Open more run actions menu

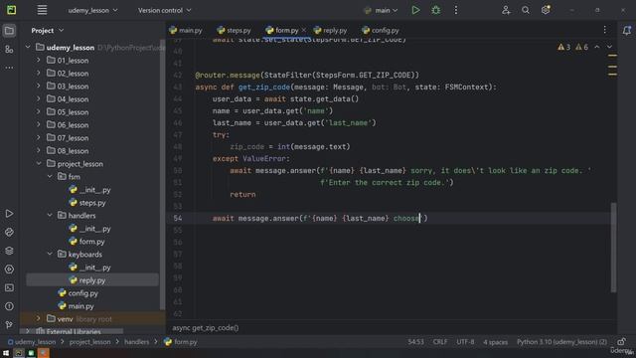click(456, 10)
